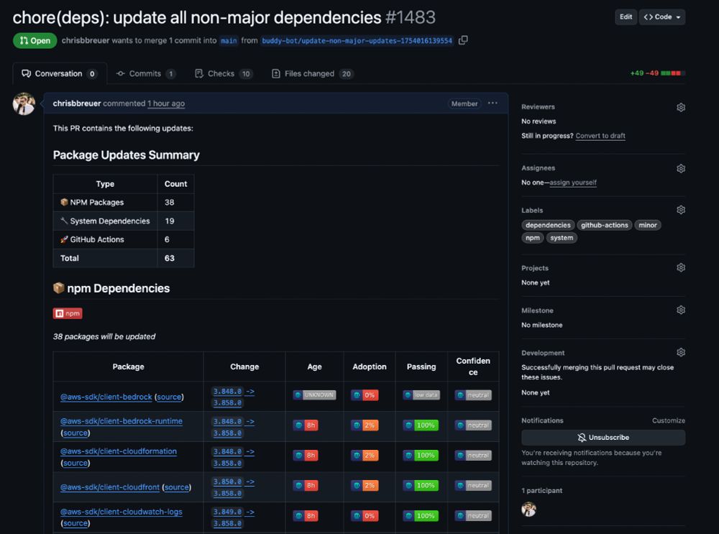This screenshot has width=719, height=534.
Task: Click the npm Dependencies heading
Action: pos(111,288)
